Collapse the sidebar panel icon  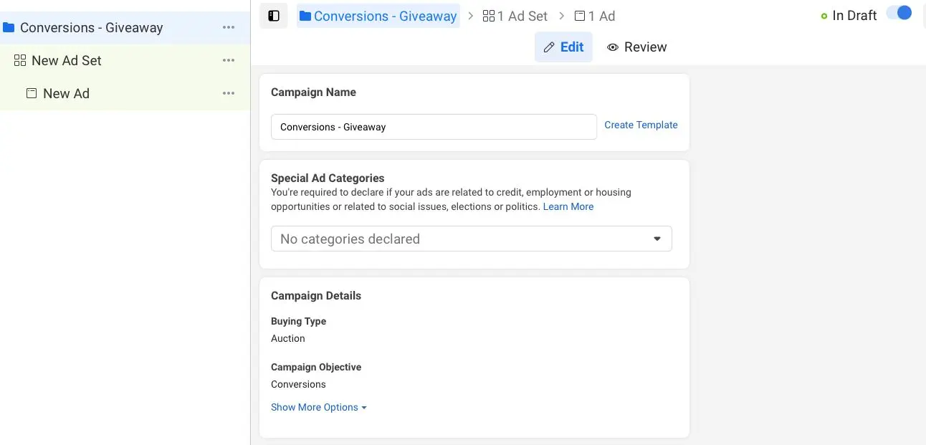(273, 16)
